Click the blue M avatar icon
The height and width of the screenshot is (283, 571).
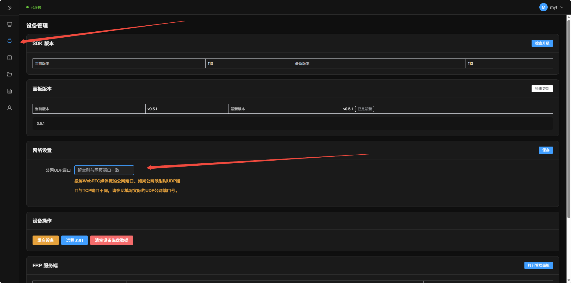pos(543,7)
